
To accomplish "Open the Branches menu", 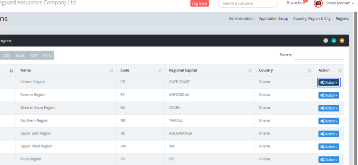I will [x=295, y=3].
